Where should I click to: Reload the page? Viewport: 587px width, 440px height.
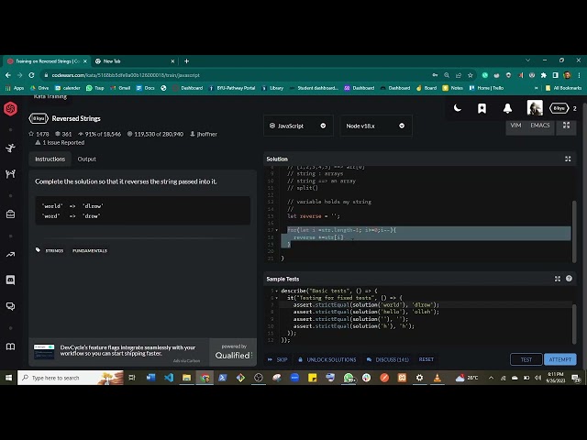point(31,75)
